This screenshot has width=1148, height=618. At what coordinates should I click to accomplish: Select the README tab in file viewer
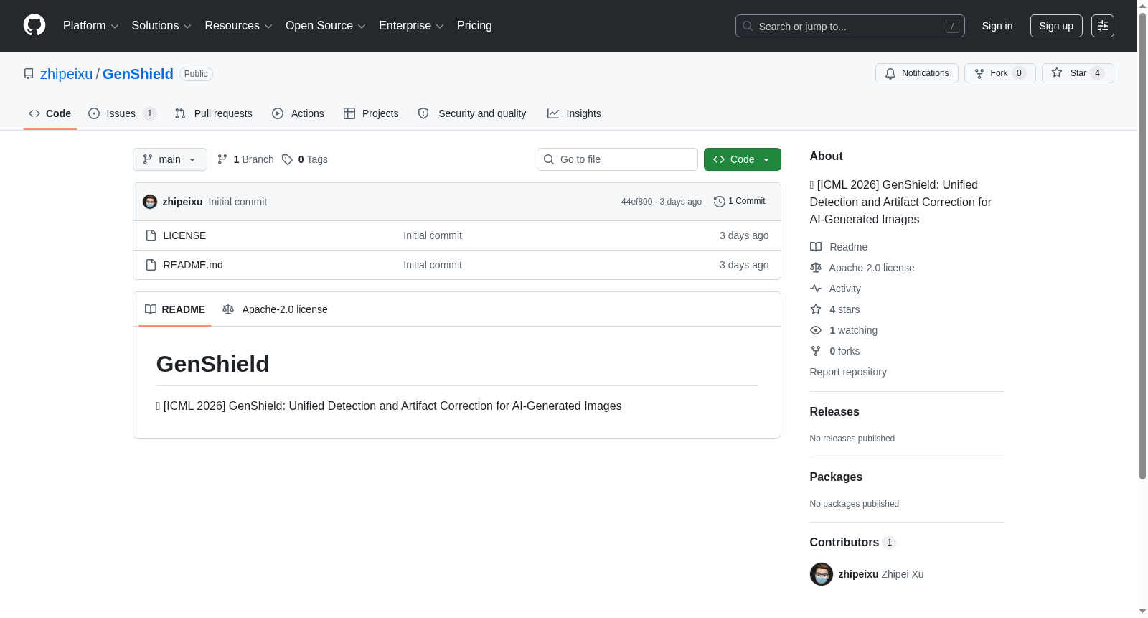point(175,309)
